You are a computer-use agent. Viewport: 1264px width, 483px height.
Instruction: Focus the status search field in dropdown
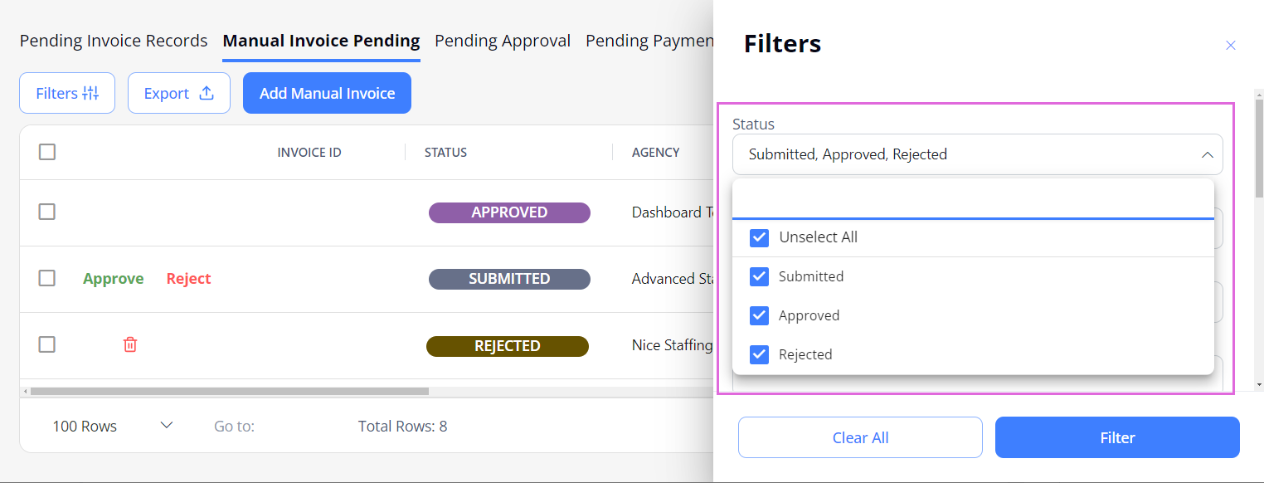tap(973, 201)
